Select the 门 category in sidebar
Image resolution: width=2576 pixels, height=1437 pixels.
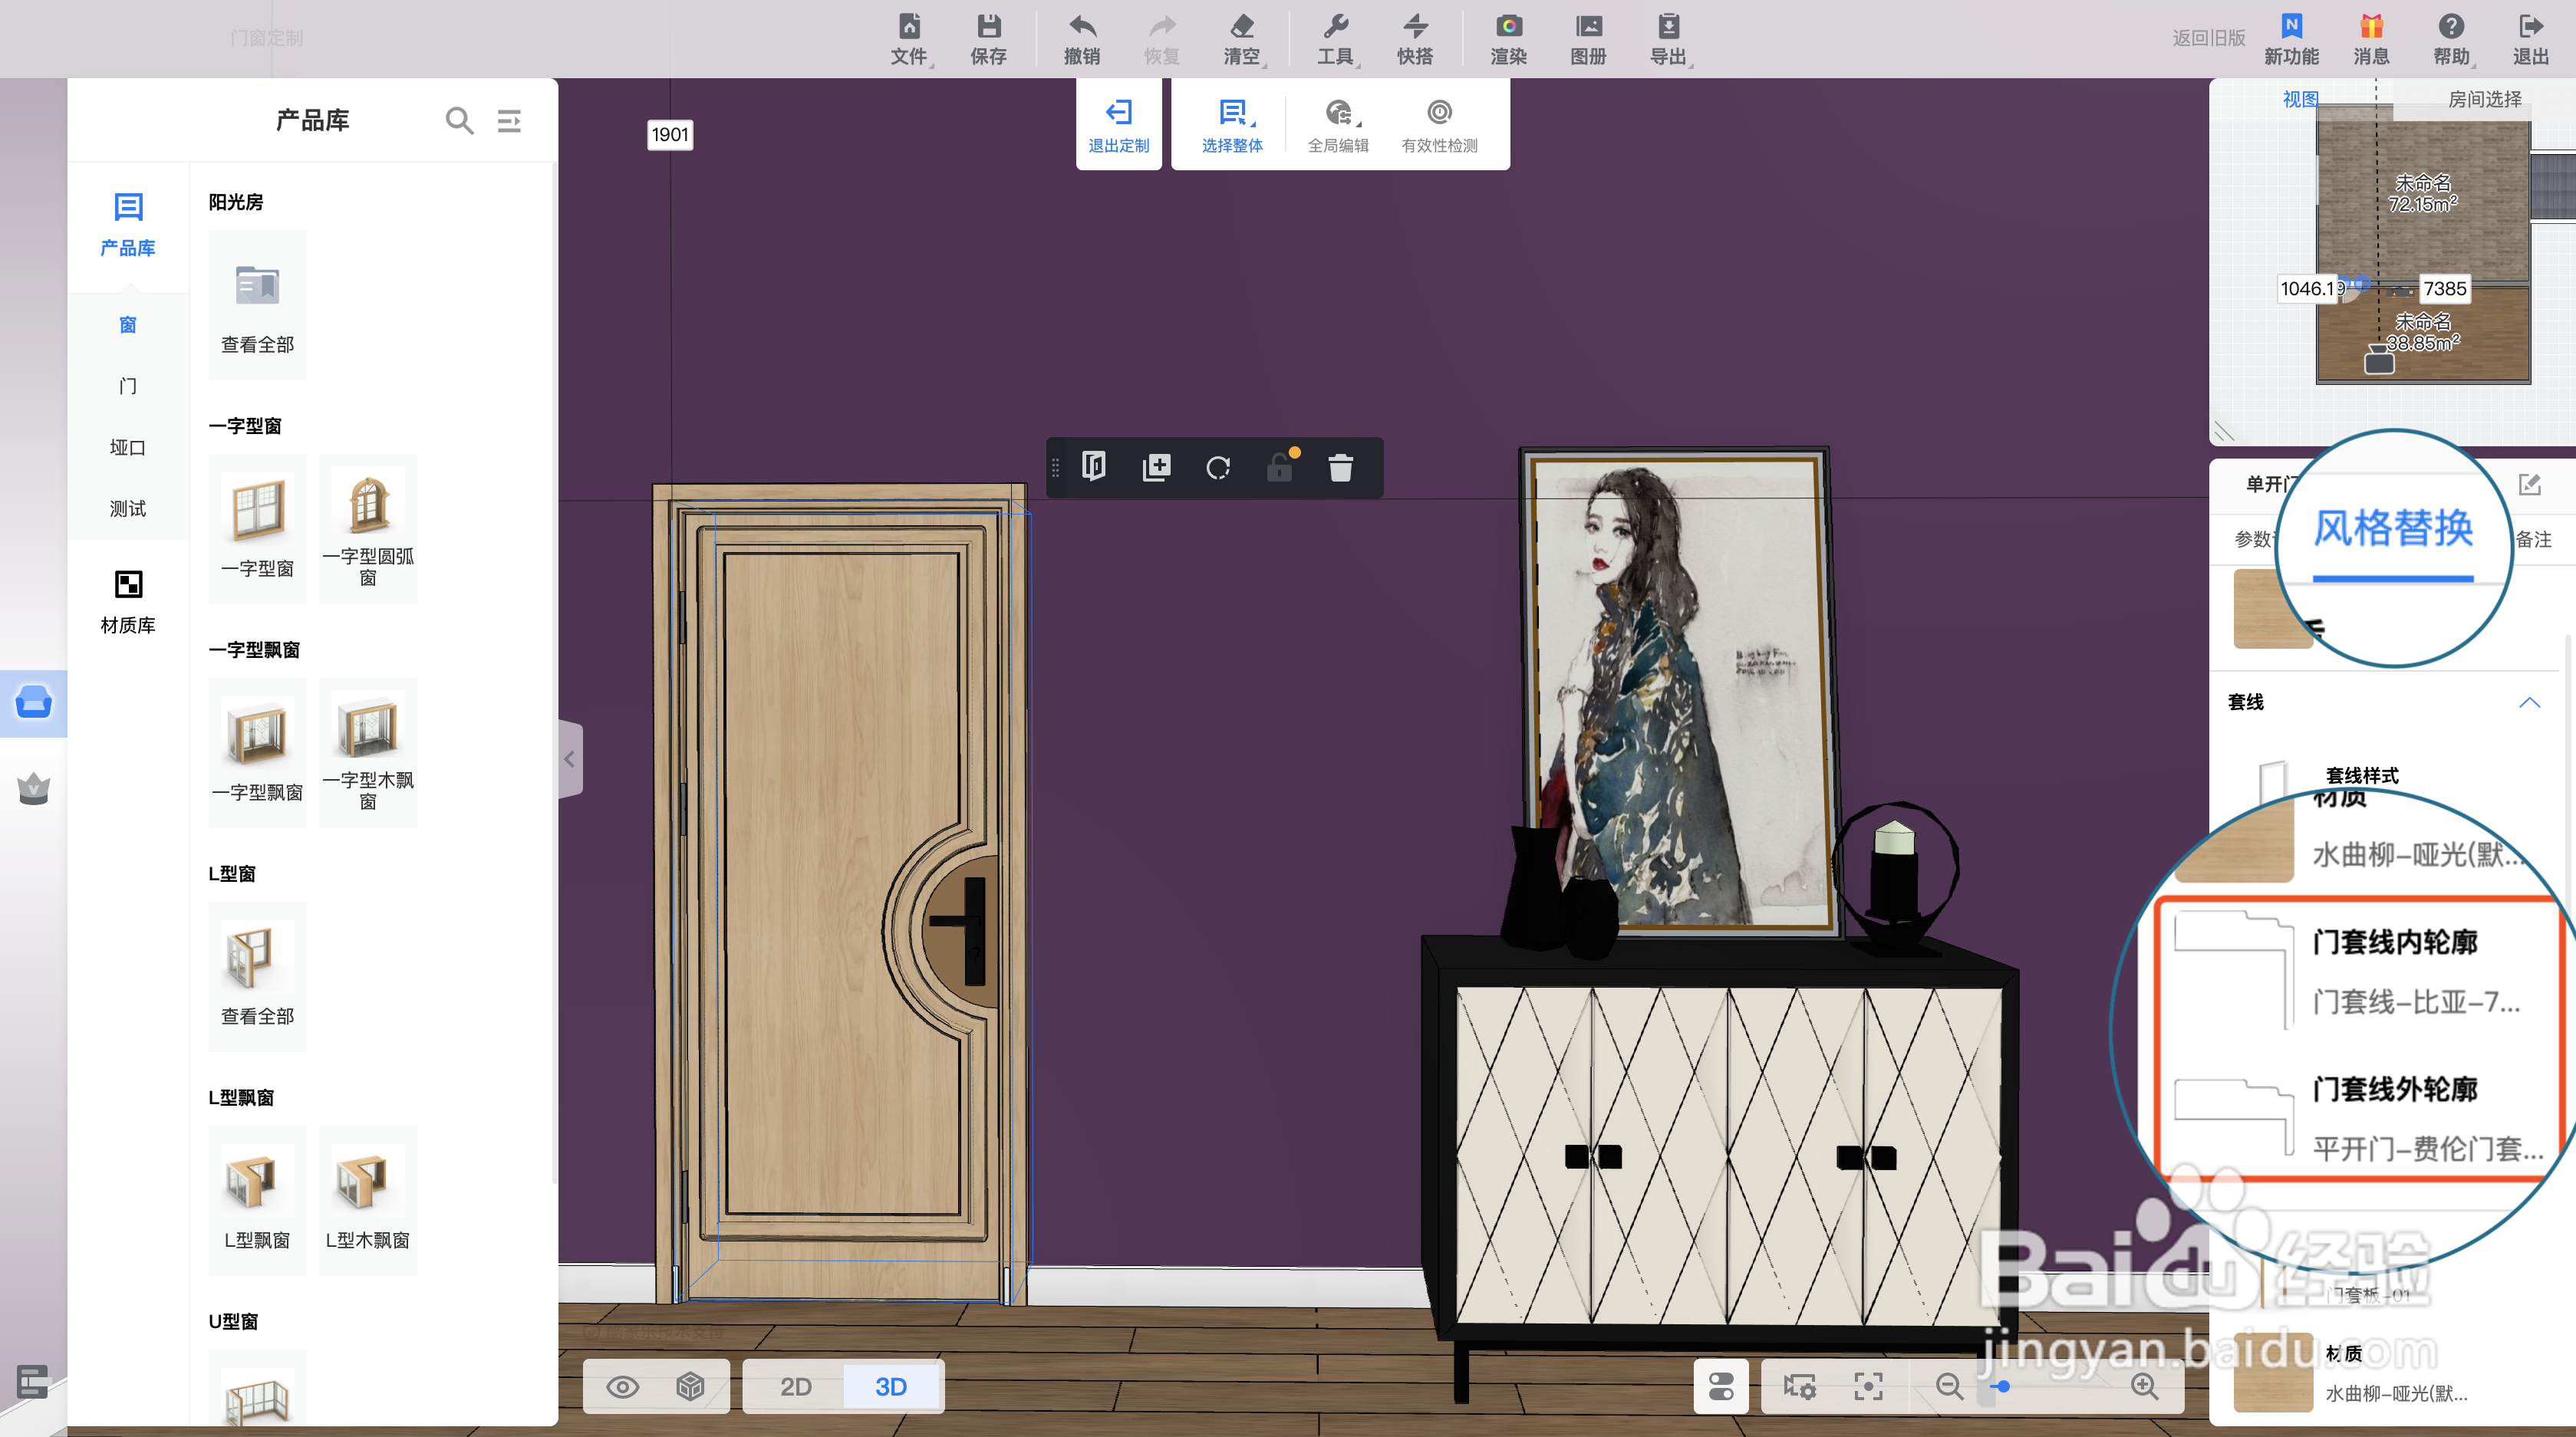127,386
